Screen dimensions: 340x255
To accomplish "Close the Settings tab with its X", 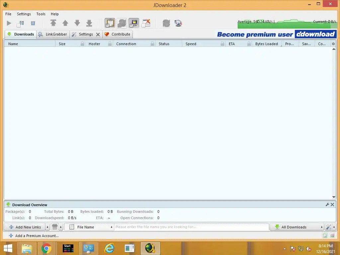I will [x=98, y=35].
